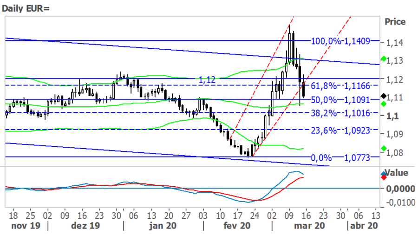Screen dimensions: 418x235
Task: Select the '61,8% 1,1166' Fibonacci label
Action: (341, 86)
